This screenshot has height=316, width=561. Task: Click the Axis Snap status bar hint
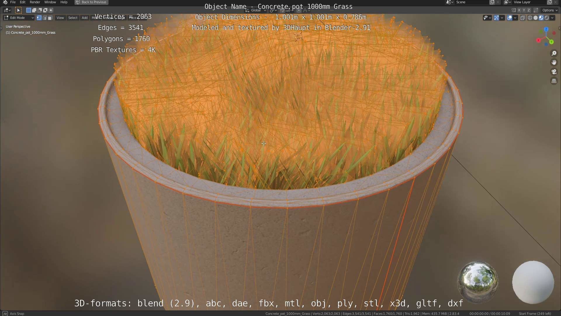pos(17,314)
